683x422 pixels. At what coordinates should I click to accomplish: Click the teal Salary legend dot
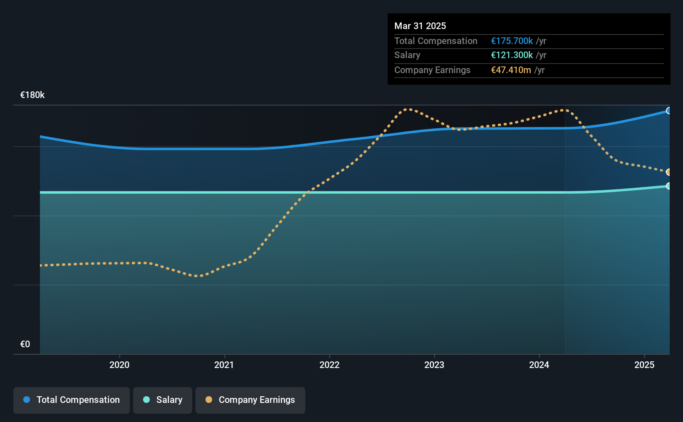[x=146, y=400]
